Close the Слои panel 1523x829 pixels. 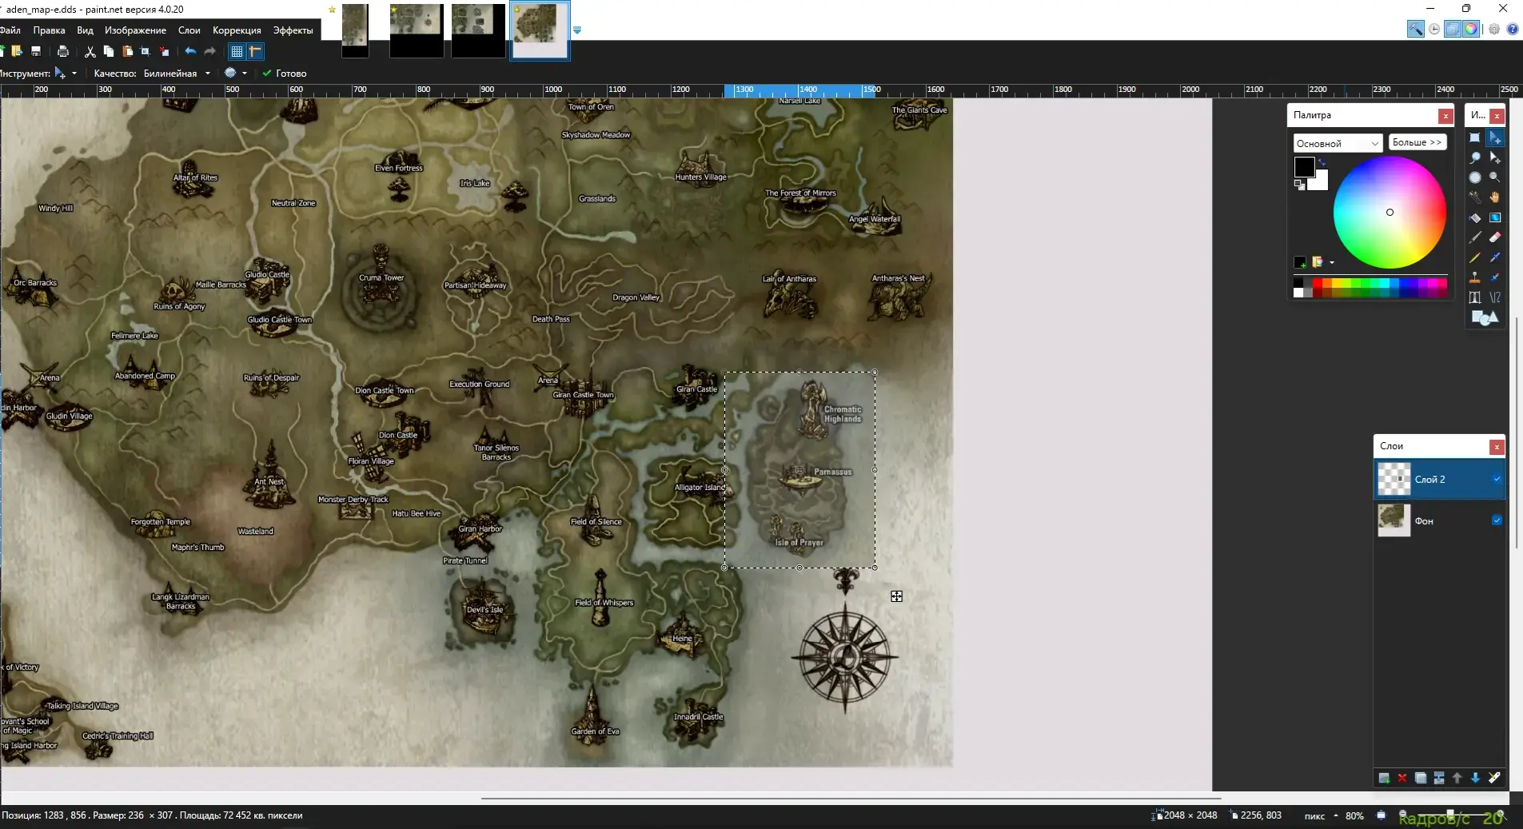[x=1497, y=447]
